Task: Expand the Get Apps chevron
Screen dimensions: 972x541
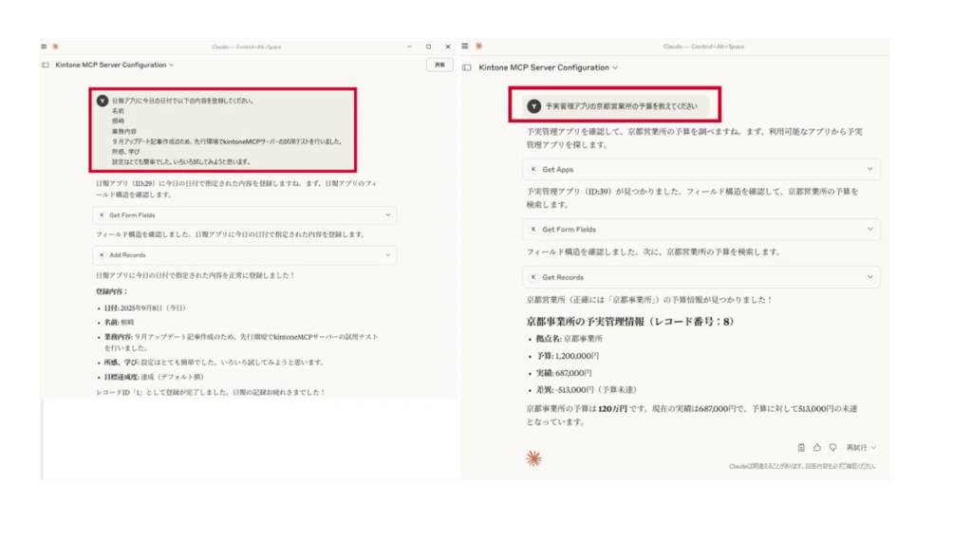Action: [x=869, y=169]
